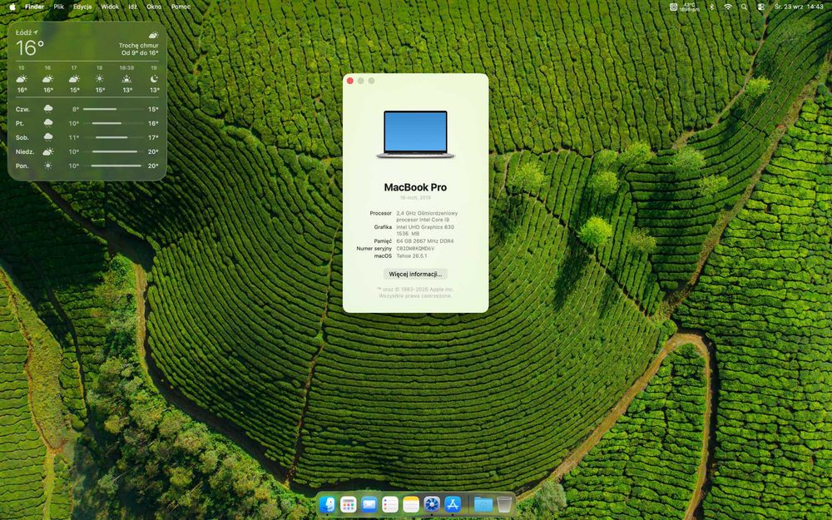
Task: Click the 18:38 sunset hourly entry
Action: [126, 79]
